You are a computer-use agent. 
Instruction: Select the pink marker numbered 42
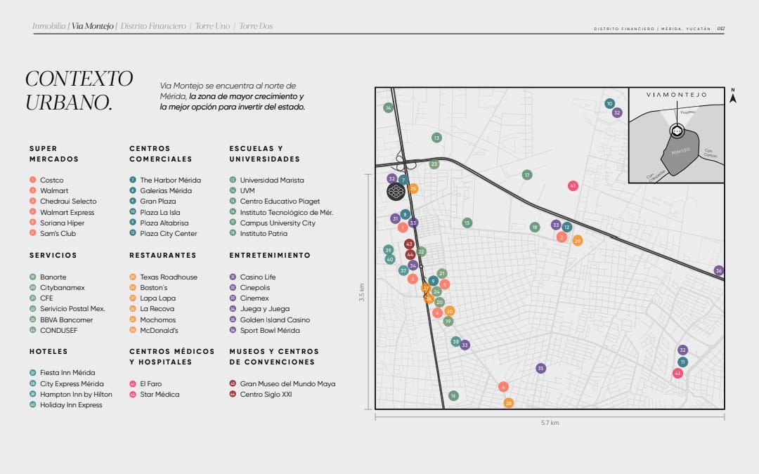677,373
